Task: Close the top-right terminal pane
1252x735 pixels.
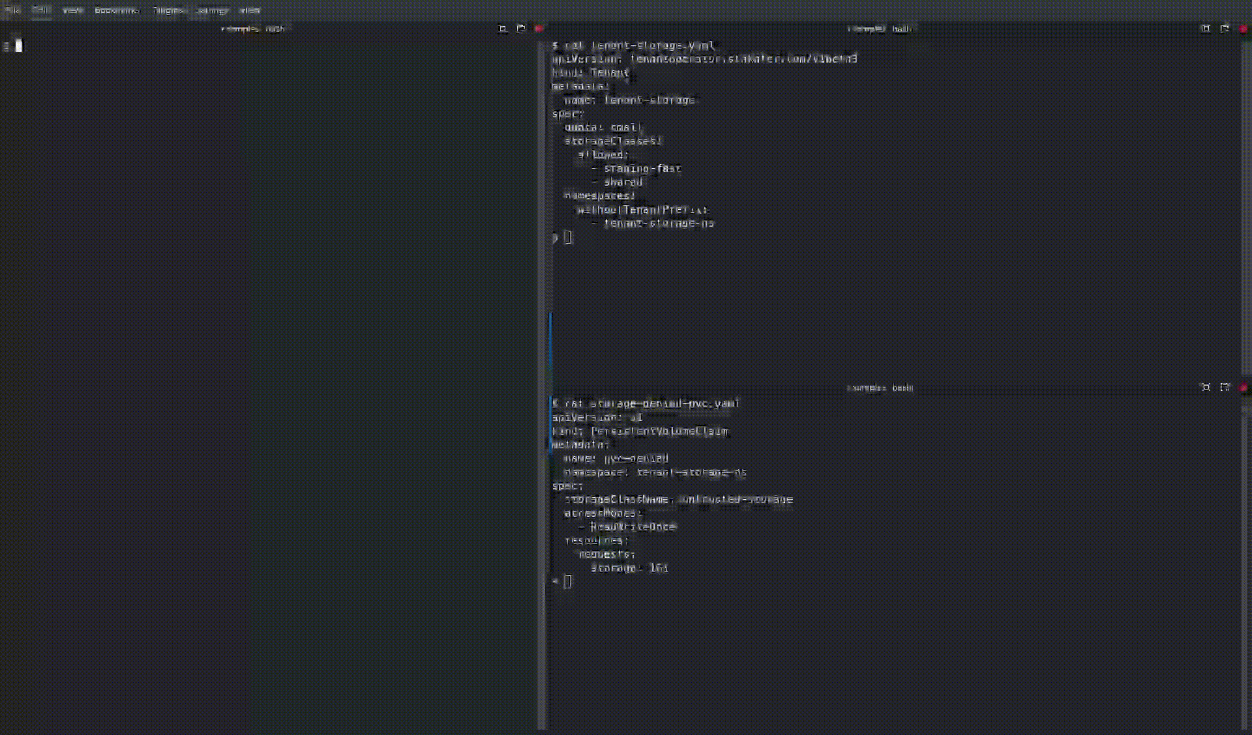Action: [1244, 29]
